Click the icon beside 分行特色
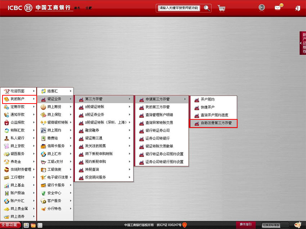Screen dimensions: 306x229 43,209
